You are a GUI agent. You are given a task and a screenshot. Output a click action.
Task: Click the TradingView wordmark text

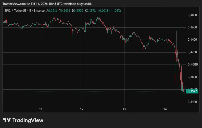coord(28,120)
